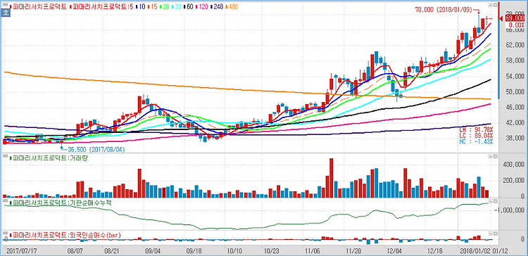The image size is (528, 256).
Task: Collapse the 외국인순매수(bar) panel
Action: 491,233
